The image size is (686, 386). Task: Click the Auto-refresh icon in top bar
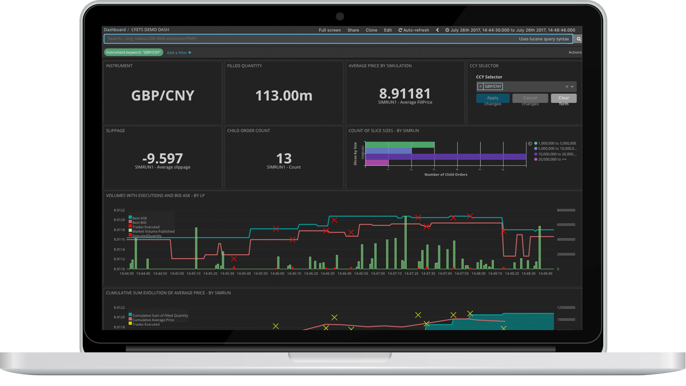click(x=400, y=30)
